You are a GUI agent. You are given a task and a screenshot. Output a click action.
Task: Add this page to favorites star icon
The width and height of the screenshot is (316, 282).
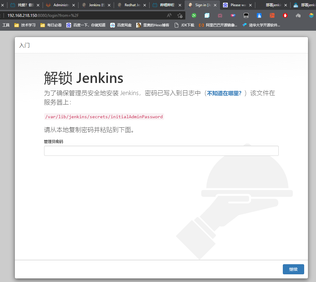pyautogui.click(x=180, y=15)
